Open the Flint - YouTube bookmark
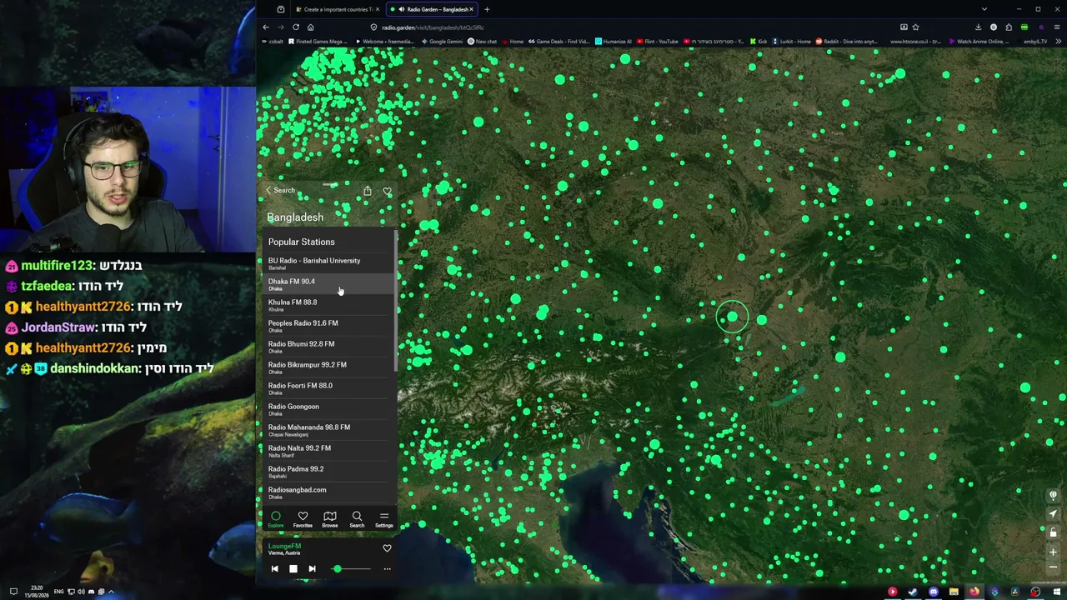 pos(658,42)
